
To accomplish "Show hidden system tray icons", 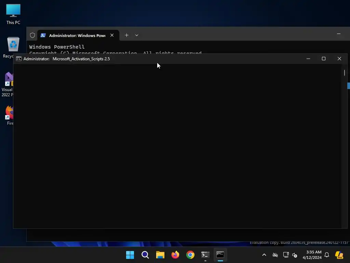I will pos(264,255).
